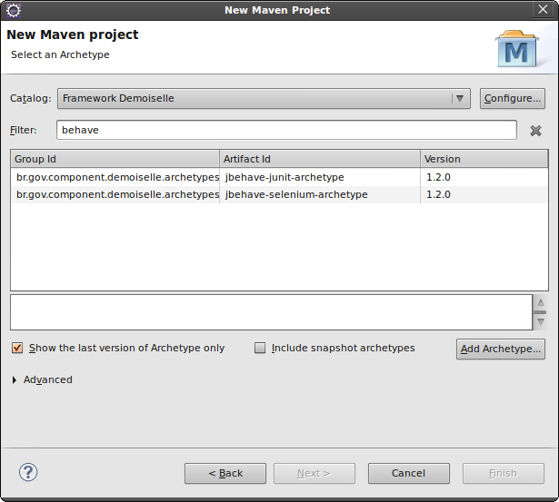The image size is (559, 502).
Task: Click version 1.2.0 of jbehave-selenium-archetype
Action: pos(438,195)
